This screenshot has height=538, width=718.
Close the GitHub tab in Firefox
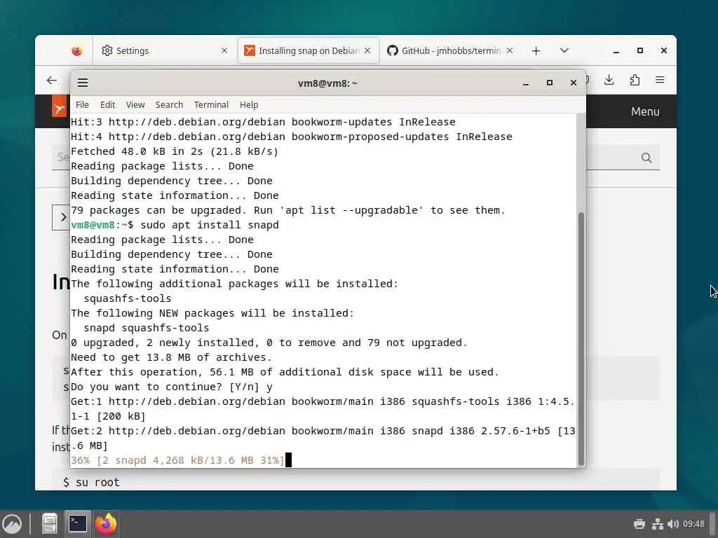pos(510,50)
